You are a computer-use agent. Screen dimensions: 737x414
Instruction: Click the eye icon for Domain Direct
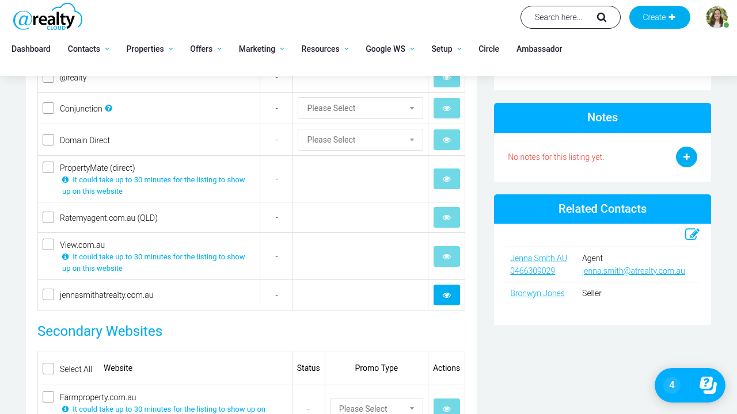tap(447, 140)
